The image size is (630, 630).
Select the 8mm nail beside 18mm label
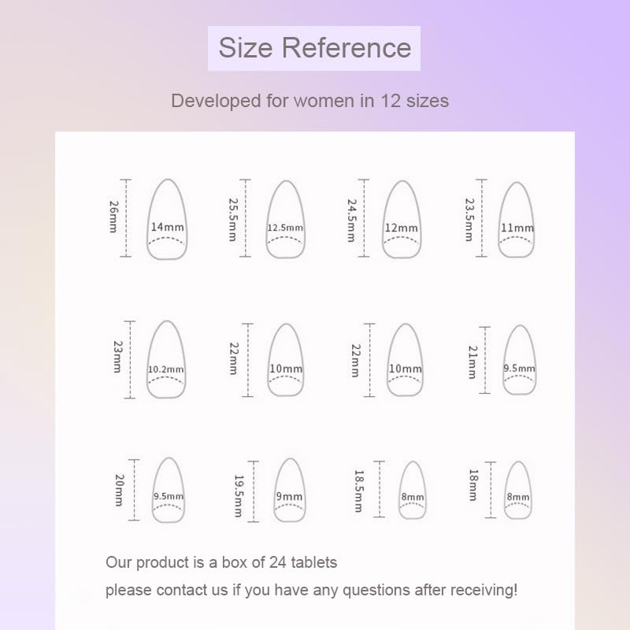point(517,490)
